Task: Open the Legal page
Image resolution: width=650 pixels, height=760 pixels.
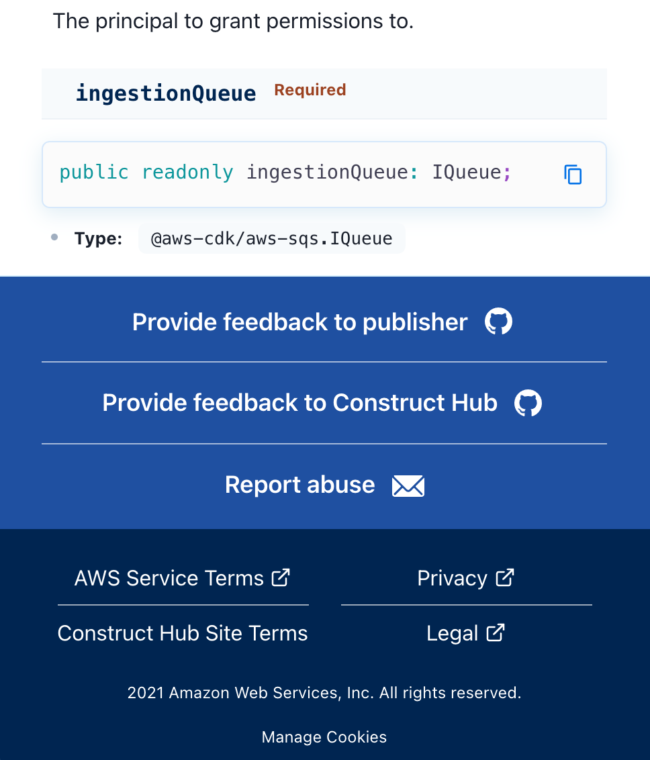Action: tap(453, 633)
